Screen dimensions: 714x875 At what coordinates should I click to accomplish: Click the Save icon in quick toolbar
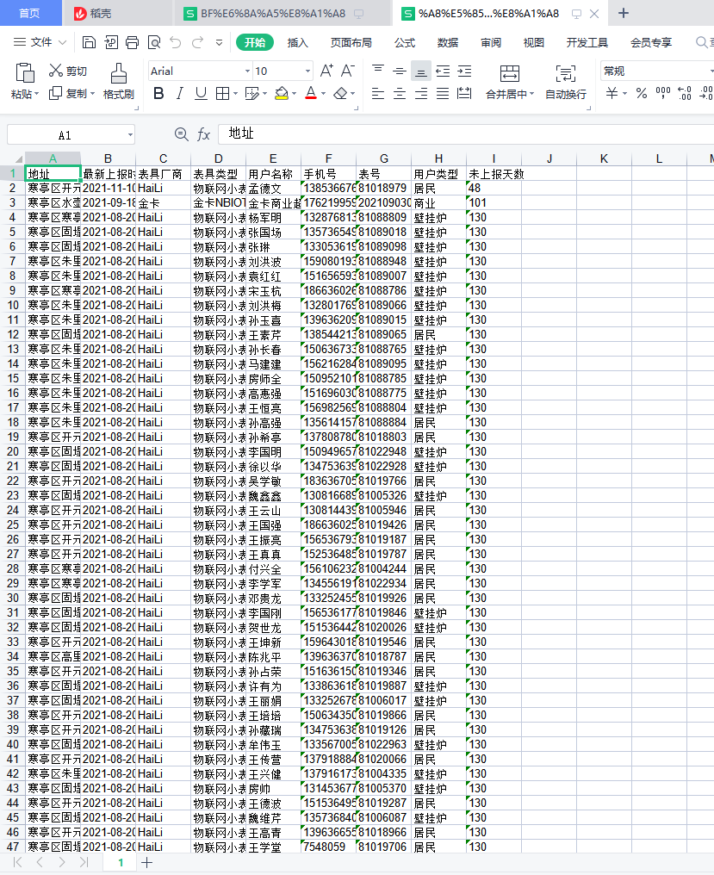pos(89,42)
